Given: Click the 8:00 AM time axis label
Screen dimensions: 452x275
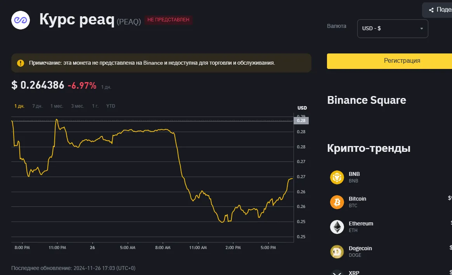Looking at the screenshot, I should 163,247.
